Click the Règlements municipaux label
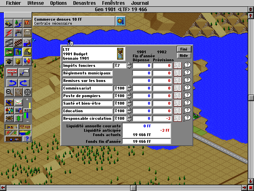 click(87, 73)
